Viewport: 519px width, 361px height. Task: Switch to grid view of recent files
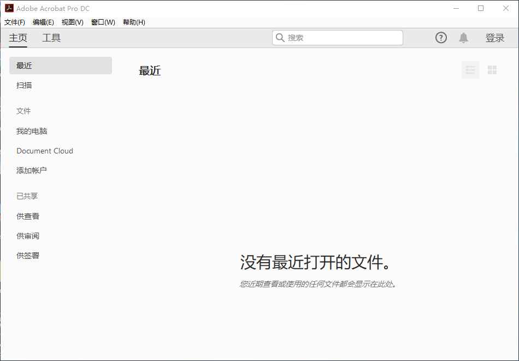point(492,70)
